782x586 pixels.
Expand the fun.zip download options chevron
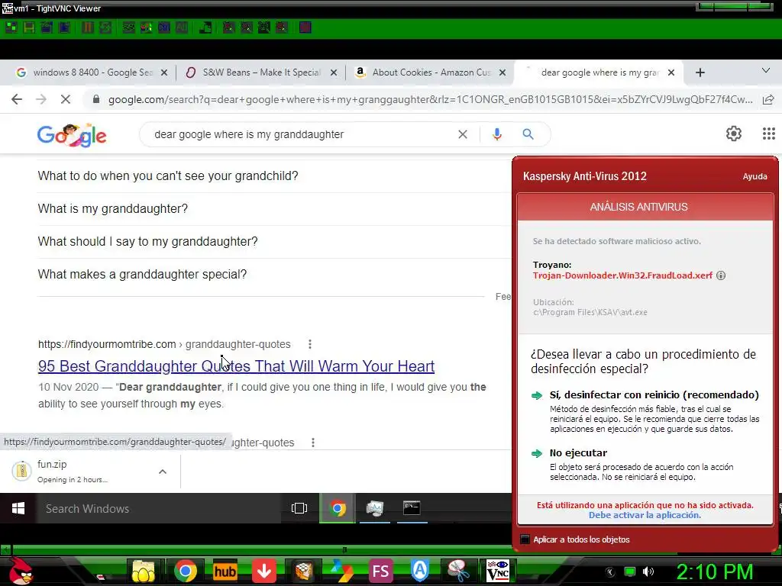click(x=163, y=472)
